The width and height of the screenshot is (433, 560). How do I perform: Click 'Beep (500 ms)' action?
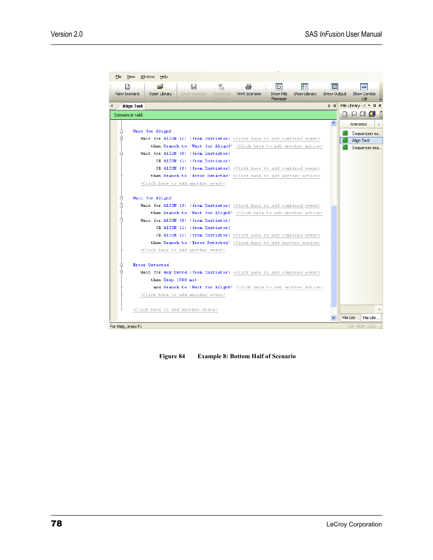(x=180, y=280)
